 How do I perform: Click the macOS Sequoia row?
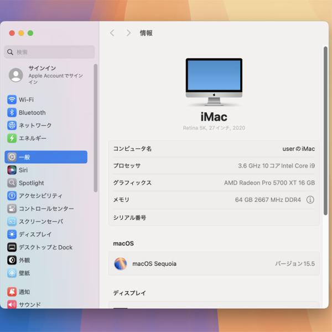click(x=214, y=264)
